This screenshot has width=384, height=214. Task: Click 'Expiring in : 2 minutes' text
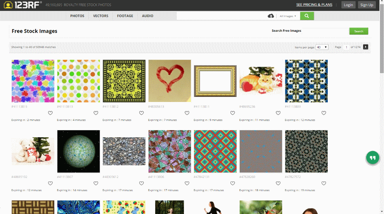pyautogui.click(x=26, y=120)
